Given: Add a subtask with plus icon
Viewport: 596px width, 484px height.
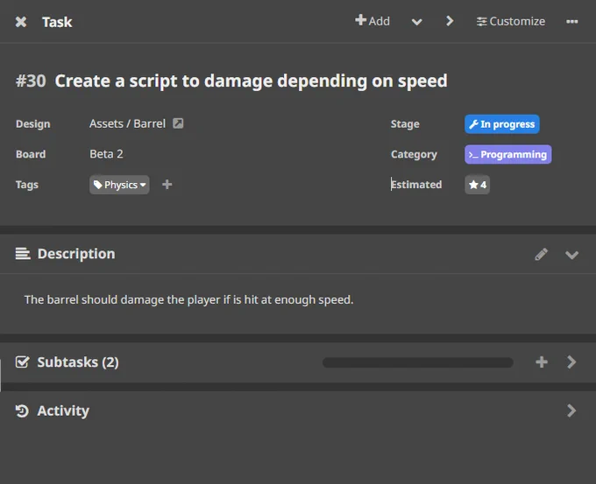Looking at the screenshot, I should tap(542, 361).
